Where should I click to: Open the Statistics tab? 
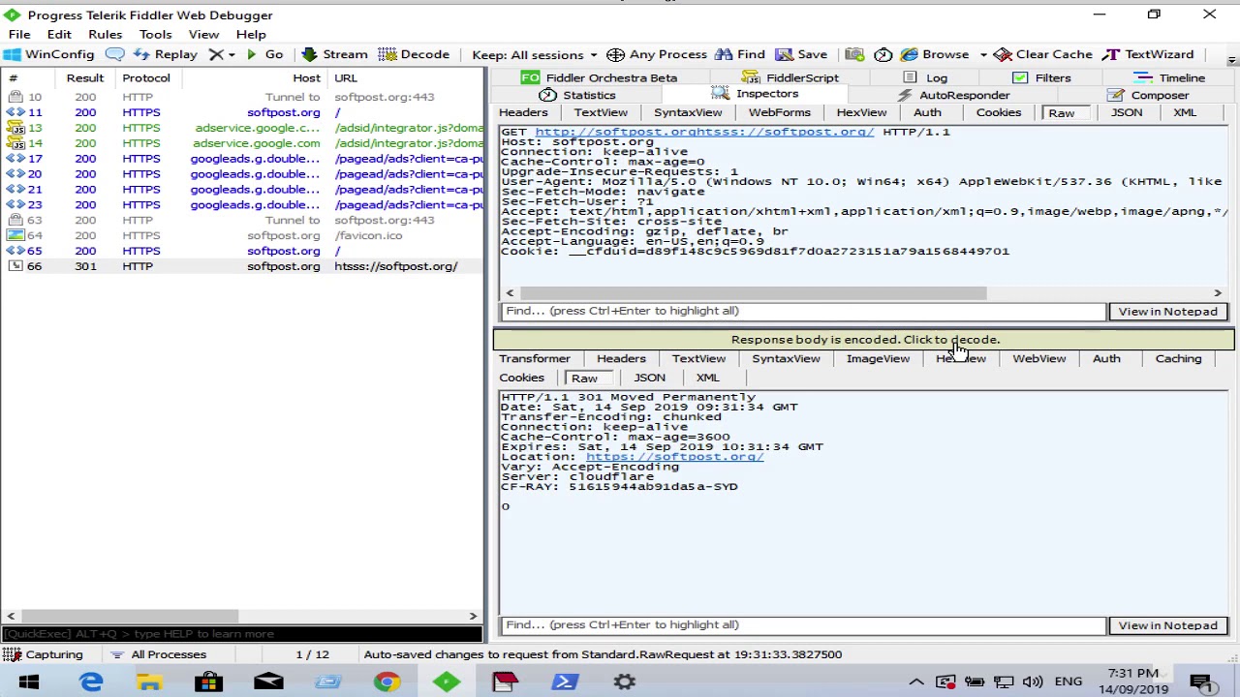[x=578, y=95]
